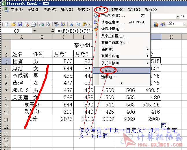The width and height of the screenshot is (187, 150).
Task: Click cell containing 李成儒
Action: 22,76
